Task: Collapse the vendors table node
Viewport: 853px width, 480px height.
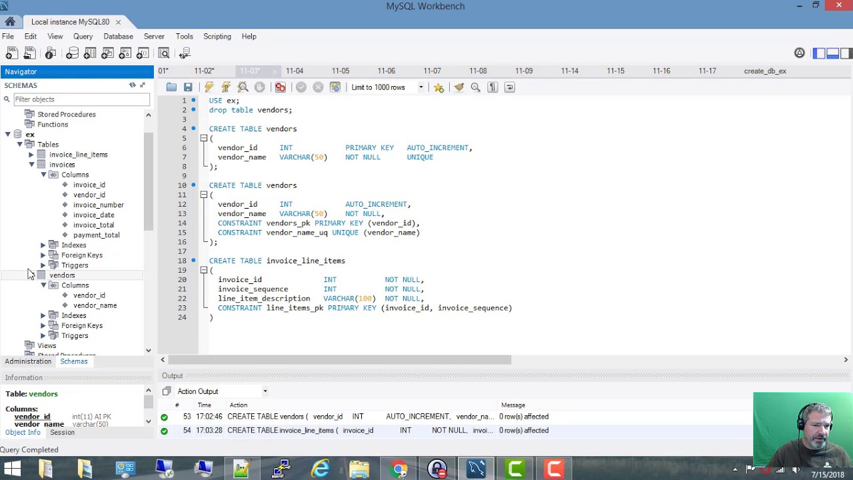Action: click(x=31, y=275)
